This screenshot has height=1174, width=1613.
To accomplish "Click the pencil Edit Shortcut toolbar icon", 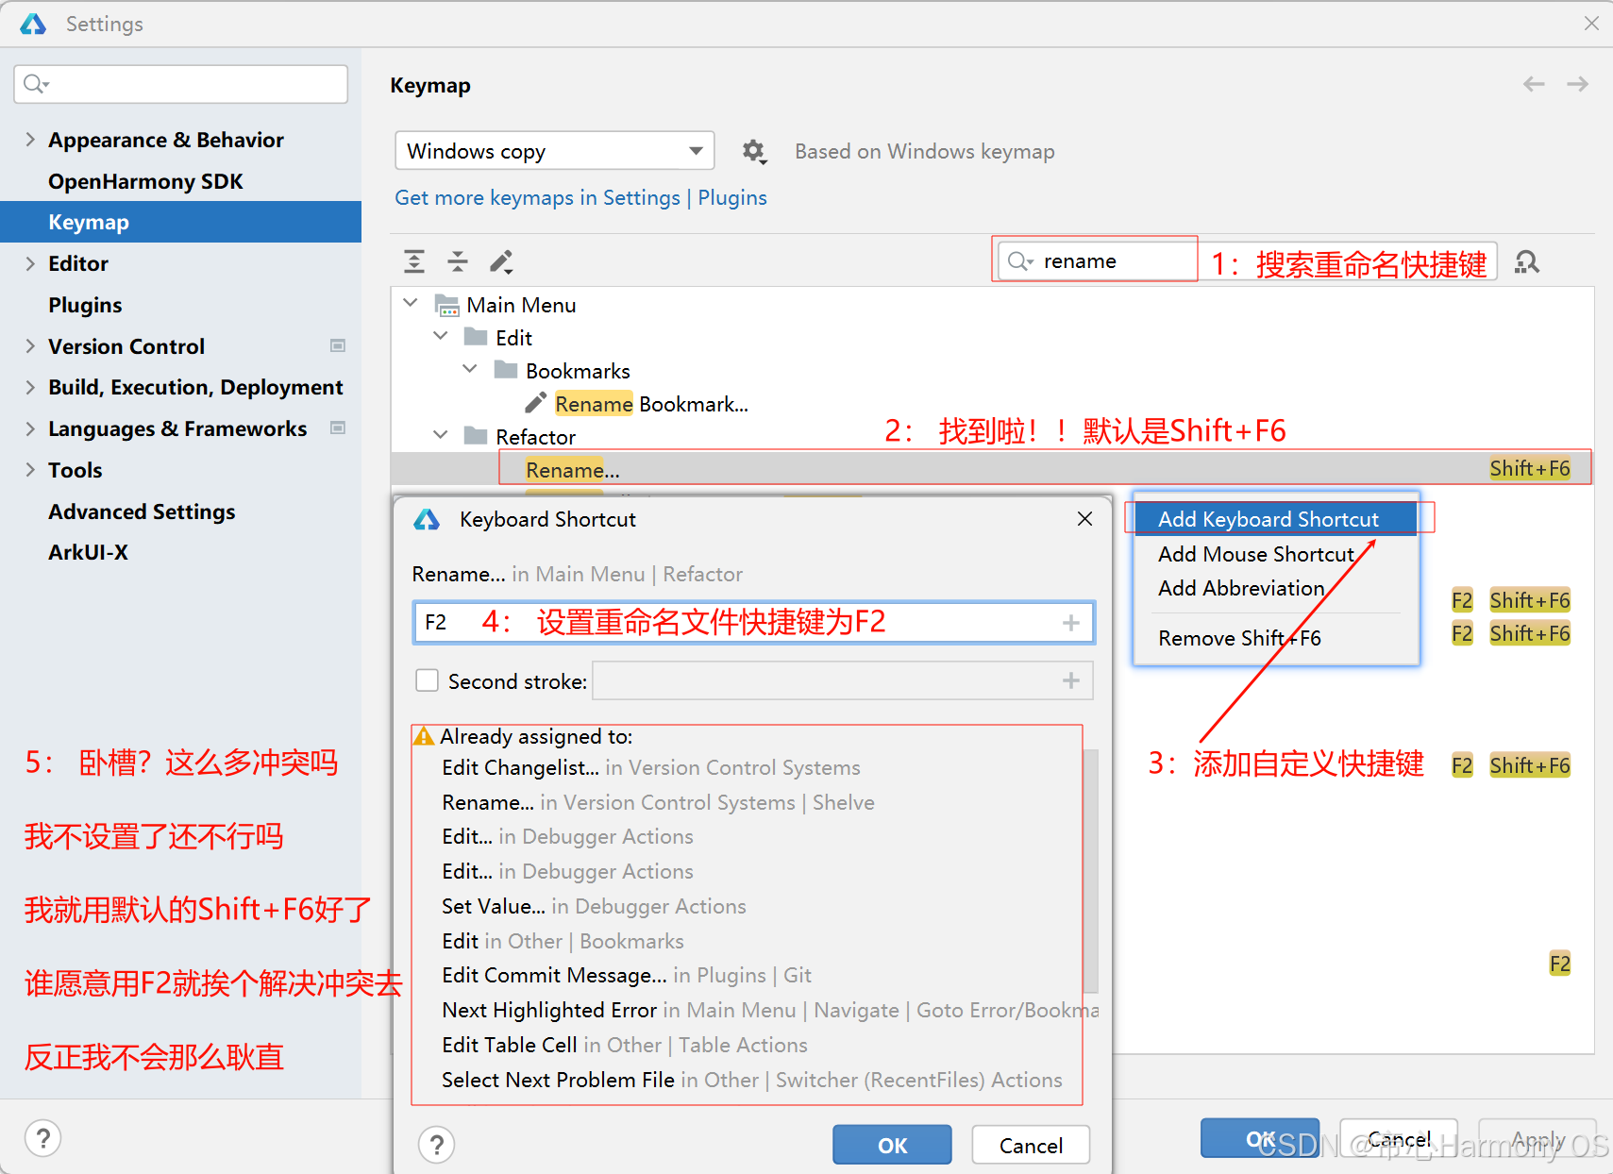I will click(501, 261).
